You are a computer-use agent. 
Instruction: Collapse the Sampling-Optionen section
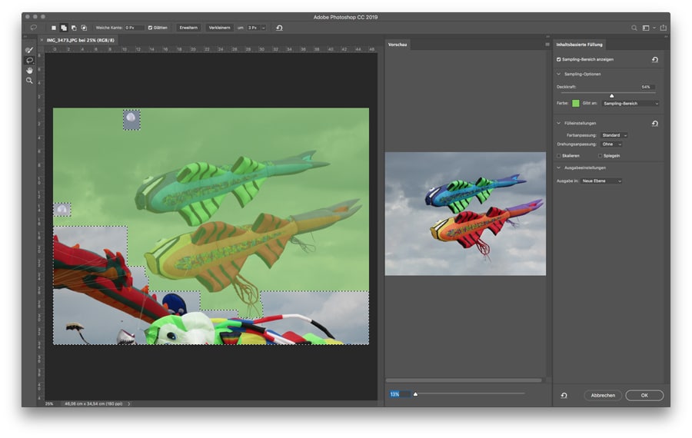click(559, 74)
